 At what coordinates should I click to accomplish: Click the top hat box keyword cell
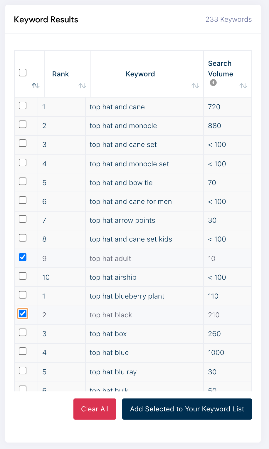(x=108, y=334)
